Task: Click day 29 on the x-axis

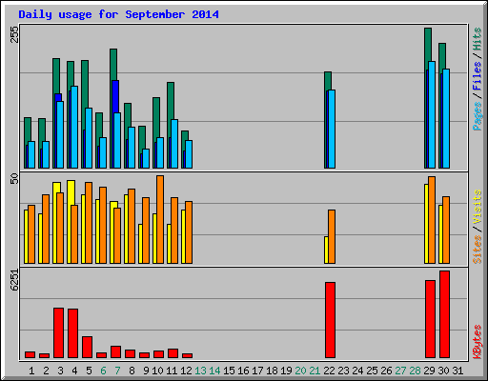Action: click(429, 371)
